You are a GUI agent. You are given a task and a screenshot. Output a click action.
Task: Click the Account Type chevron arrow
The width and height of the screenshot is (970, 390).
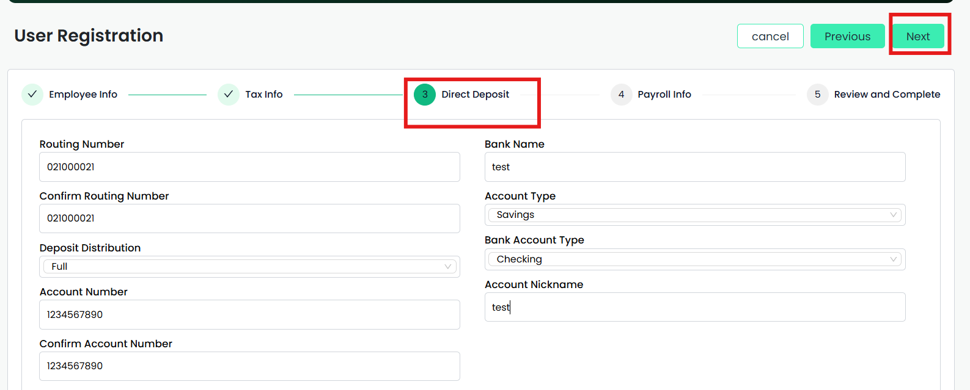click(x=894, y=215)
